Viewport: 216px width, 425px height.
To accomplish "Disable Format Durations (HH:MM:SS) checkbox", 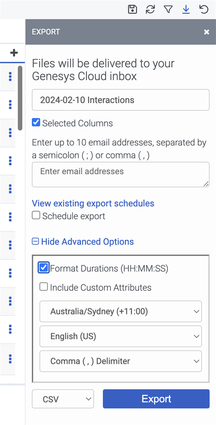I will (44, 268).
